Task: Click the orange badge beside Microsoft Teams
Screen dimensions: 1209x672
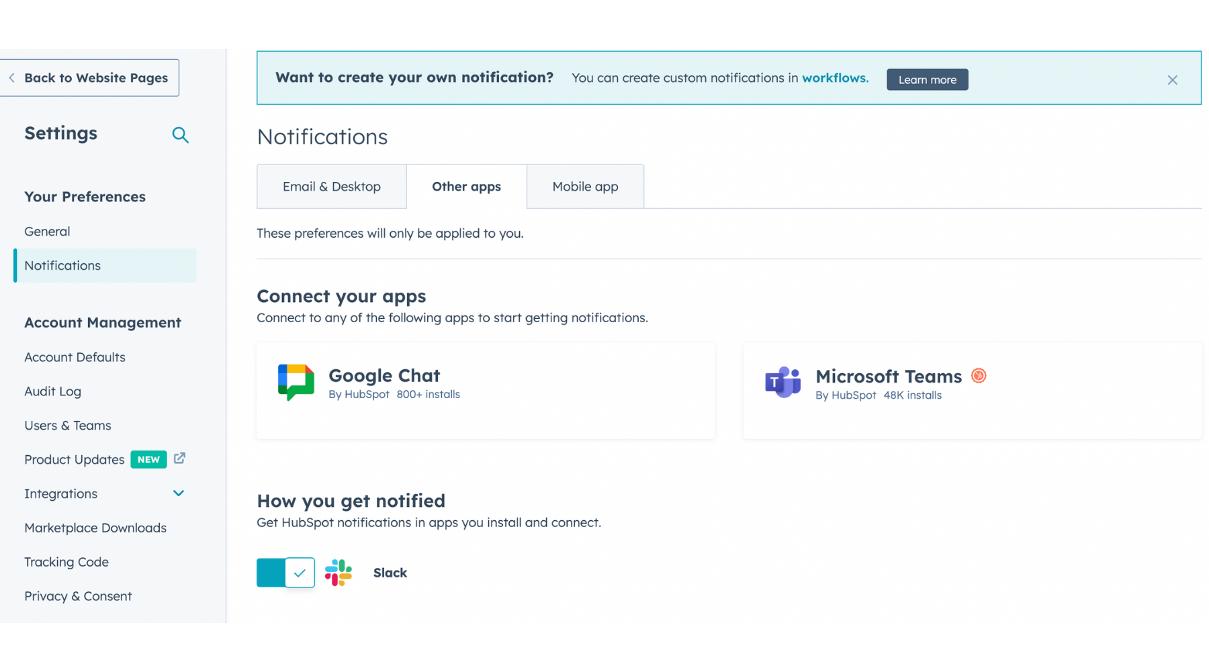Action: [x=979, y=376]
